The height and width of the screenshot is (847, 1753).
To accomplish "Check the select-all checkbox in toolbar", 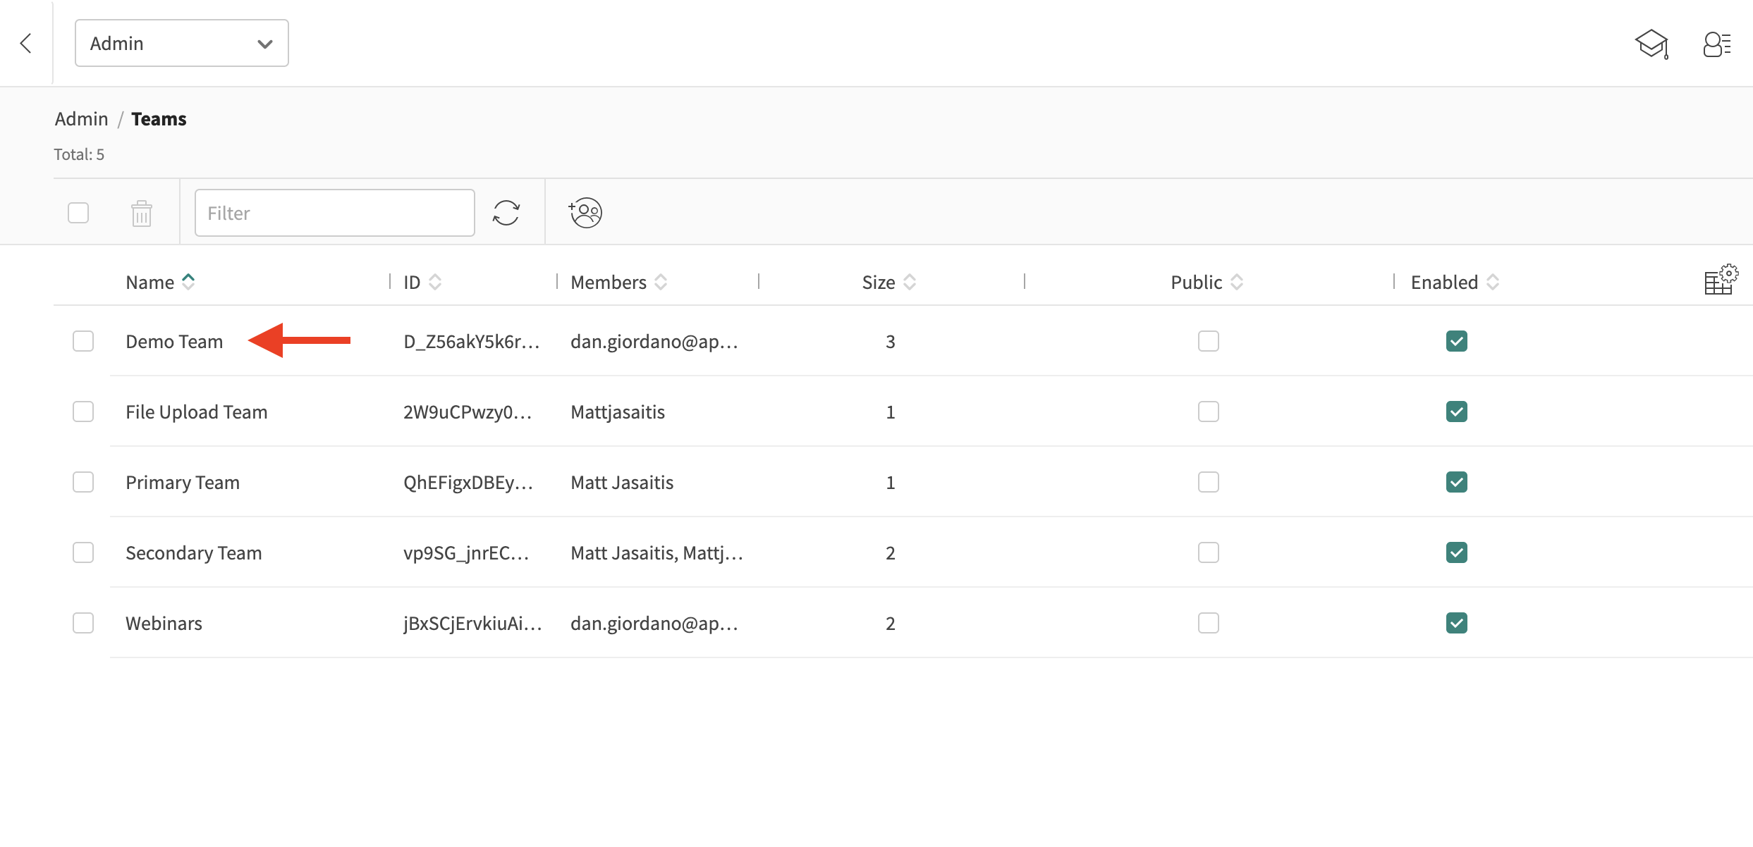I will point(78,213).
